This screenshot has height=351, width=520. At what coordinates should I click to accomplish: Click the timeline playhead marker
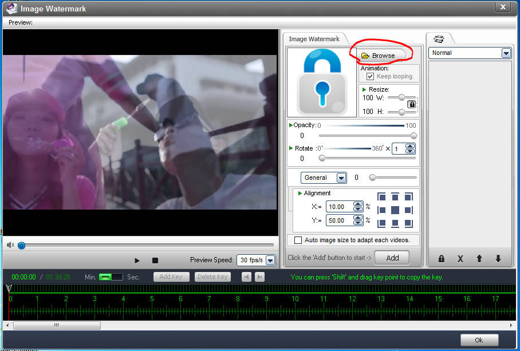pos(9,287)
